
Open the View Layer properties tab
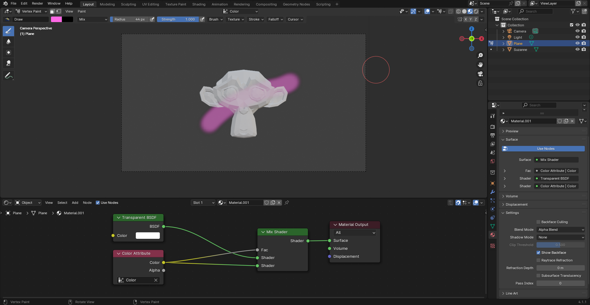pyautogui.click(x=493, y=144)
